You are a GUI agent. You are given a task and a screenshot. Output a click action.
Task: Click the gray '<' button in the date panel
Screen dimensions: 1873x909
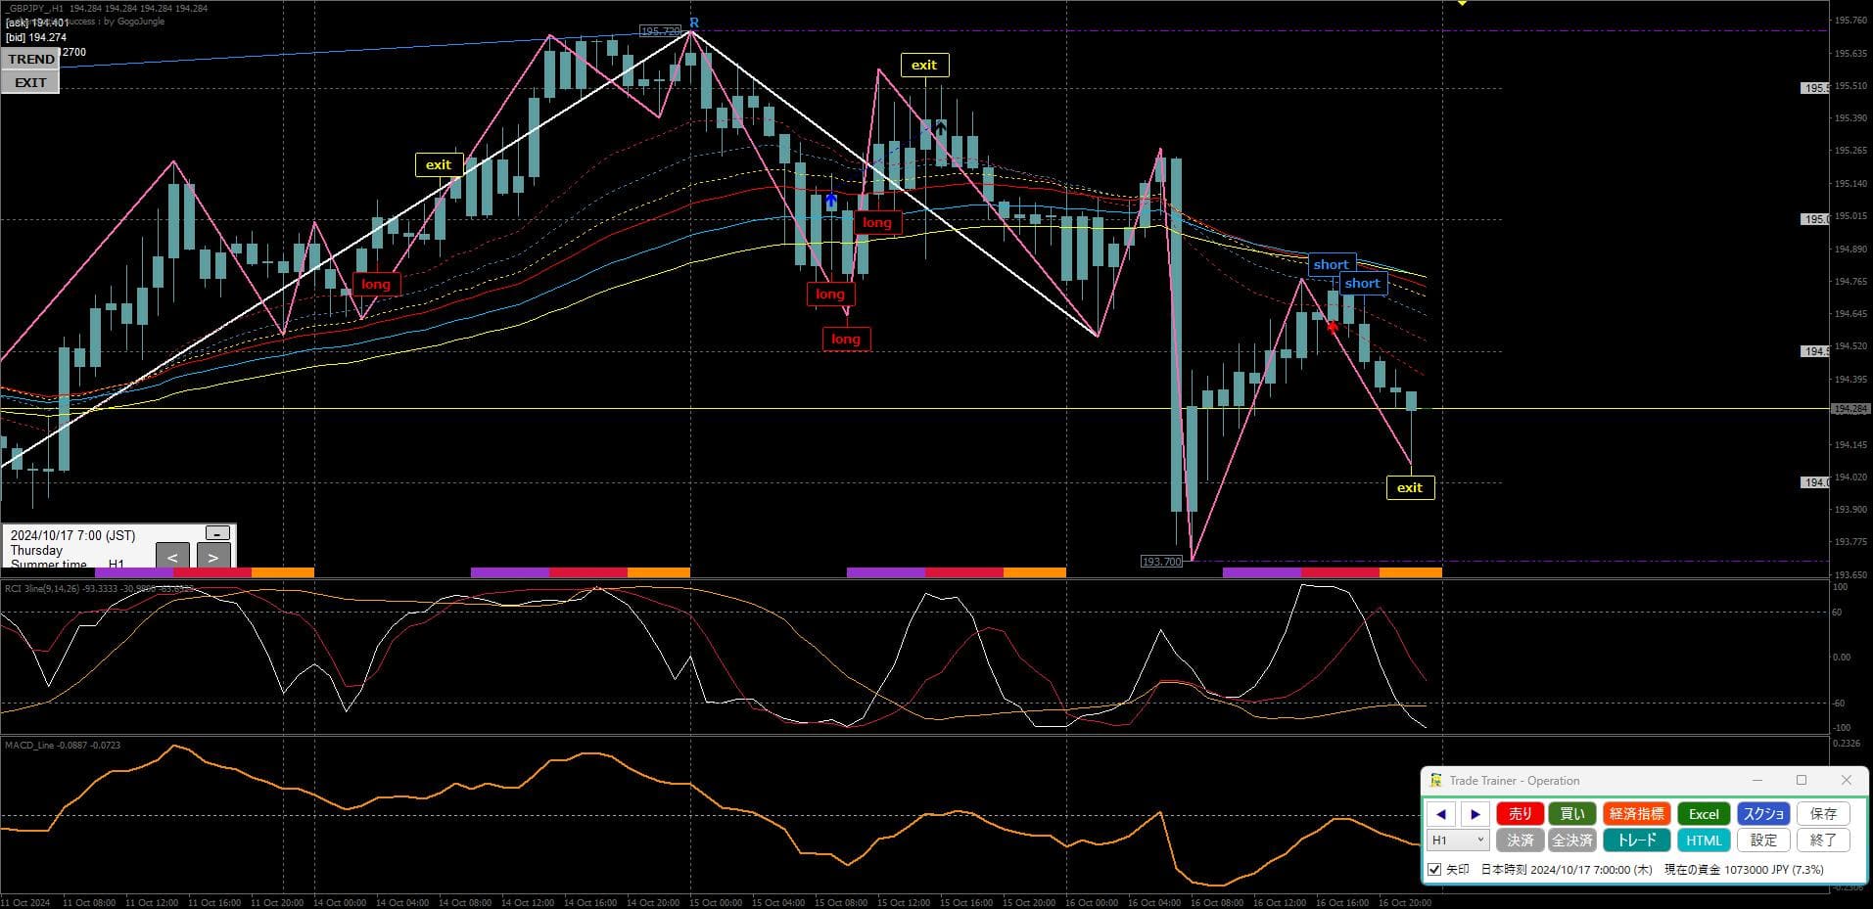(x=172, y=557)
